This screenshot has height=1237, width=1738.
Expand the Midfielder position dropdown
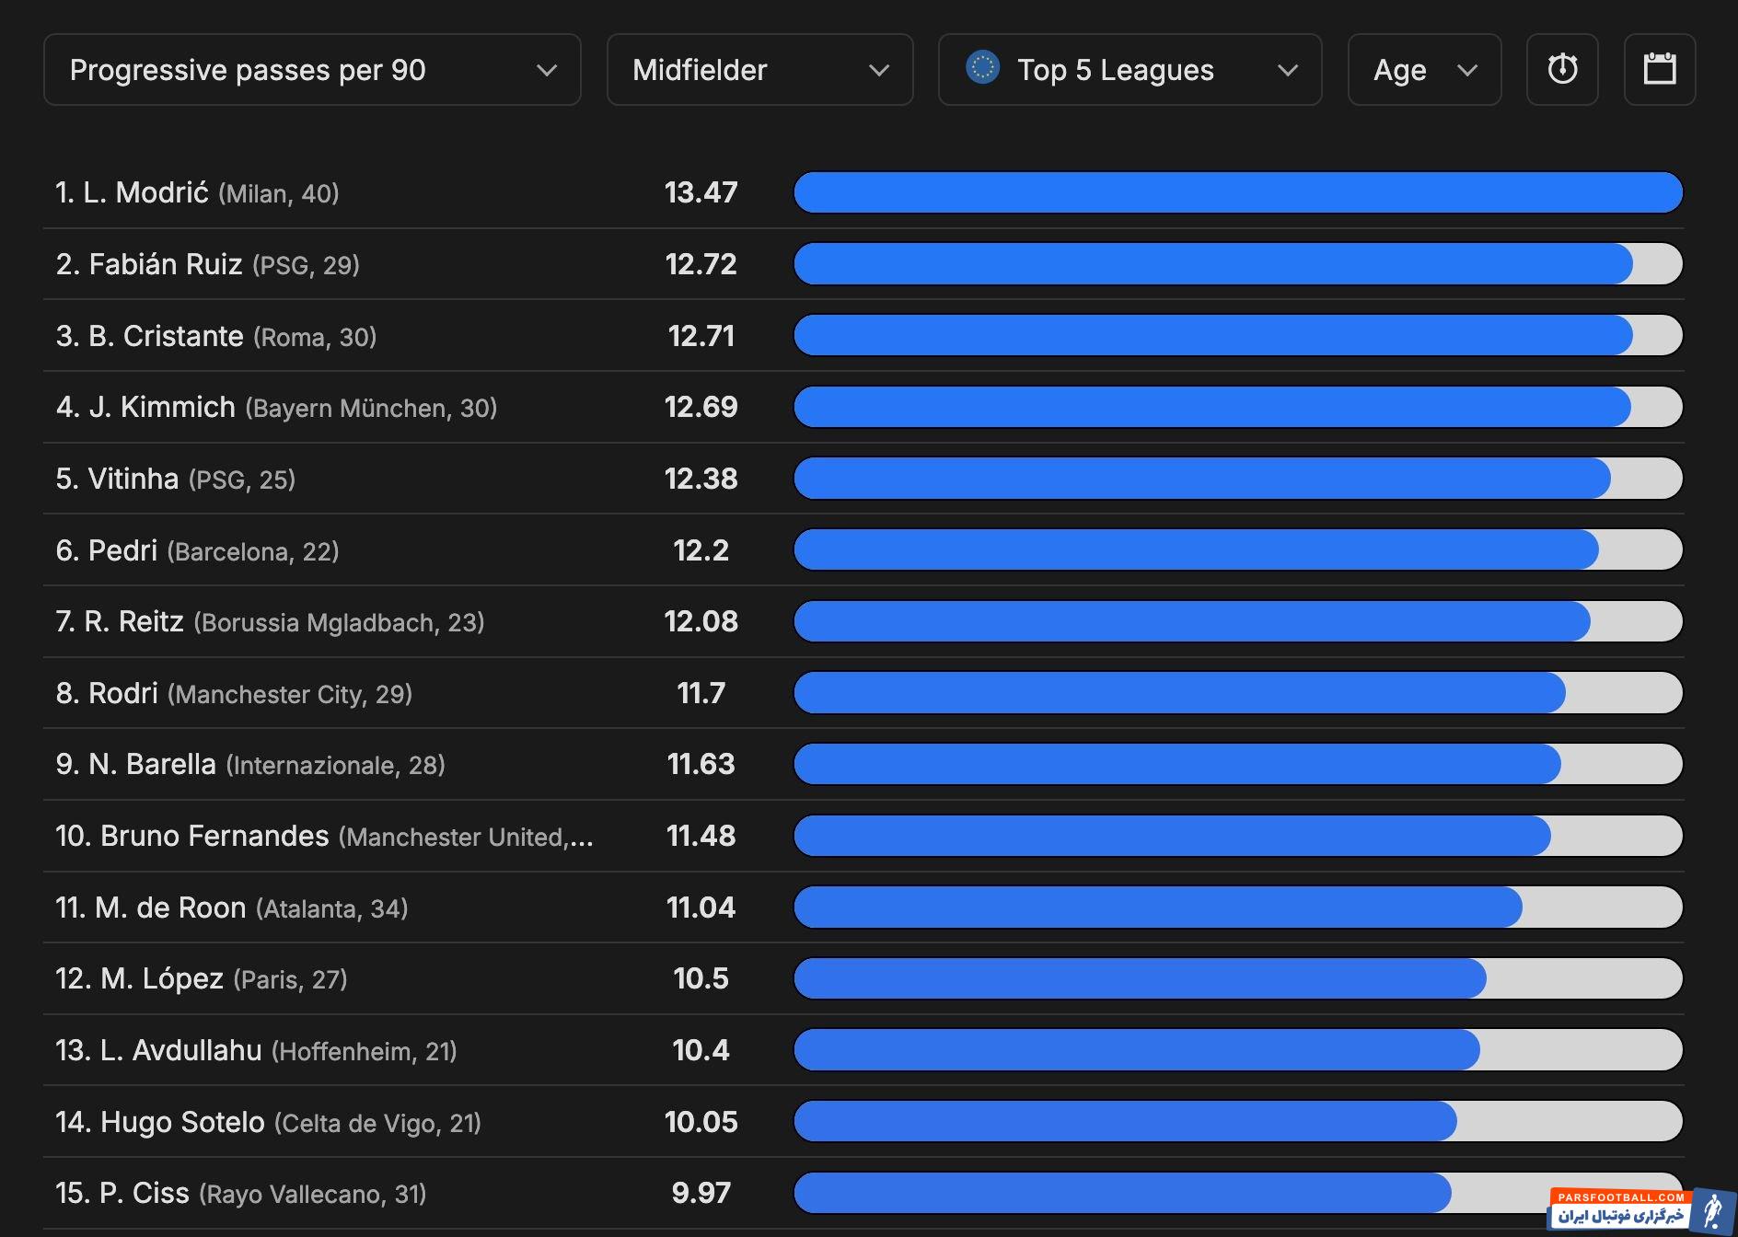[759, 70]
